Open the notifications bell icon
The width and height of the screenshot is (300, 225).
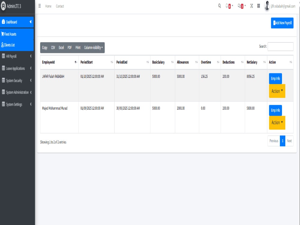227,6
